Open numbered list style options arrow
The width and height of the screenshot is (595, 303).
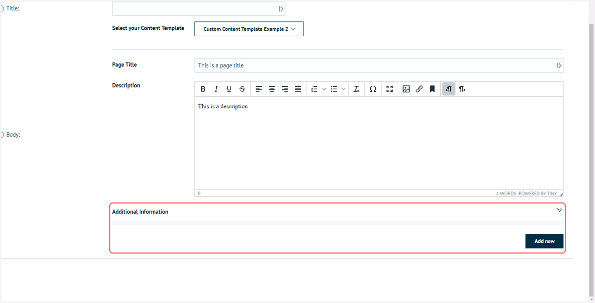[x=324, y=89]
